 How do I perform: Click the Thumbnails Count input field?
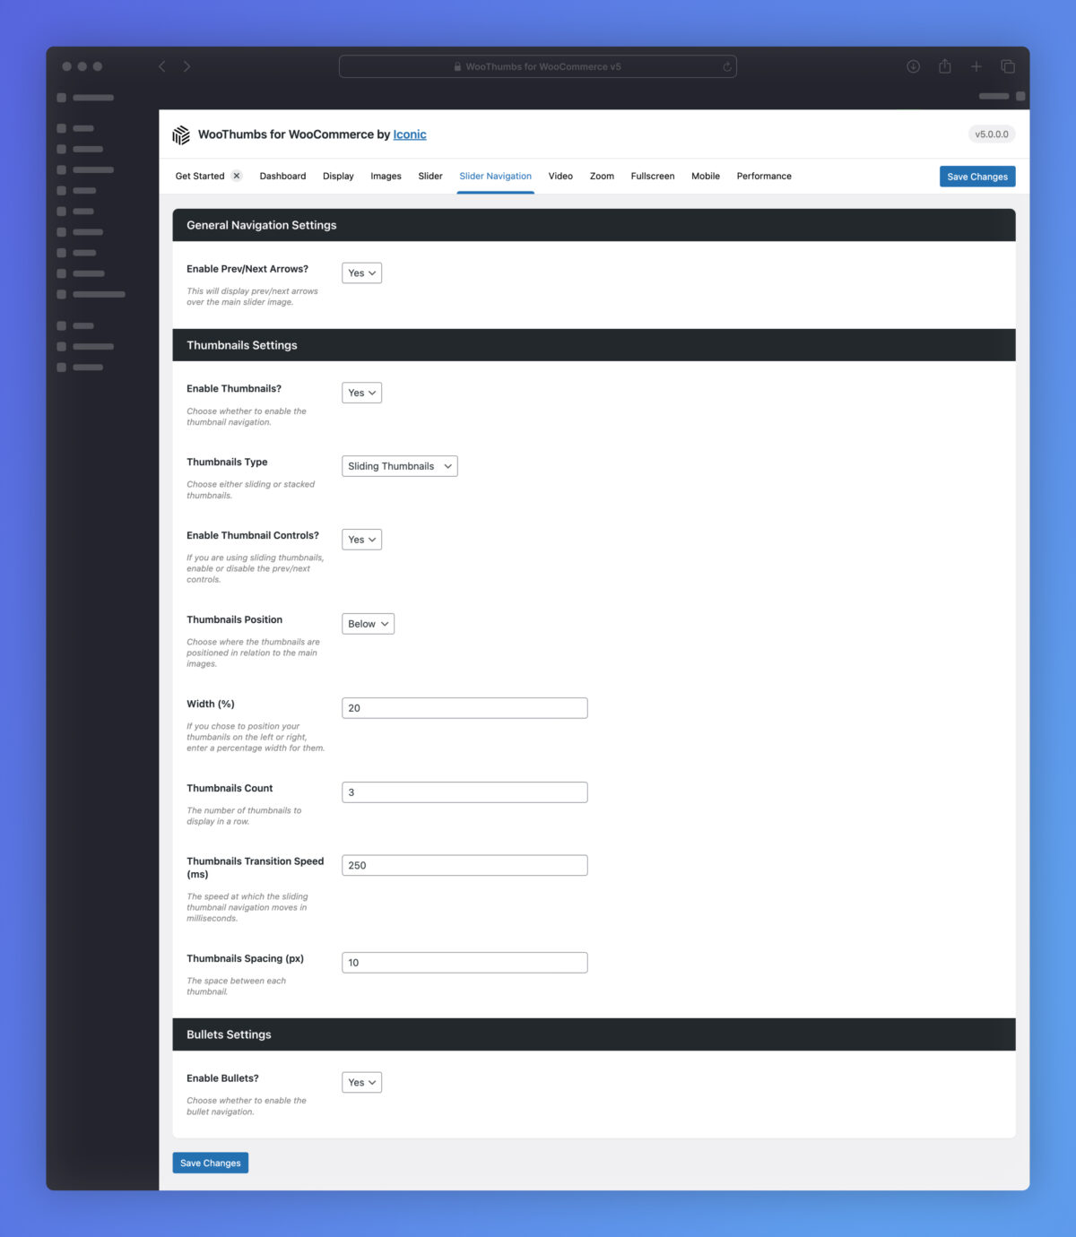pyautogui.click(x=464, y=792)
